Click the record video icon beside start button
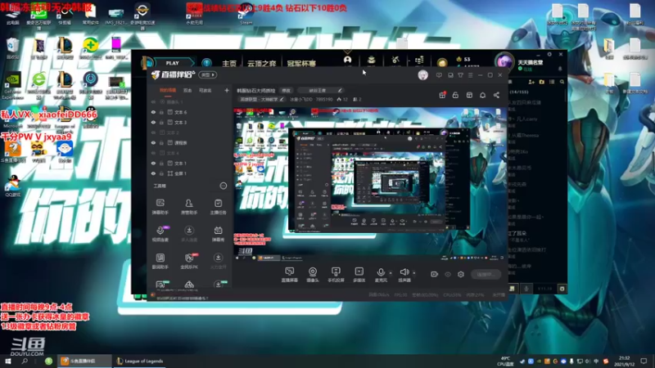 click(435, 274)
